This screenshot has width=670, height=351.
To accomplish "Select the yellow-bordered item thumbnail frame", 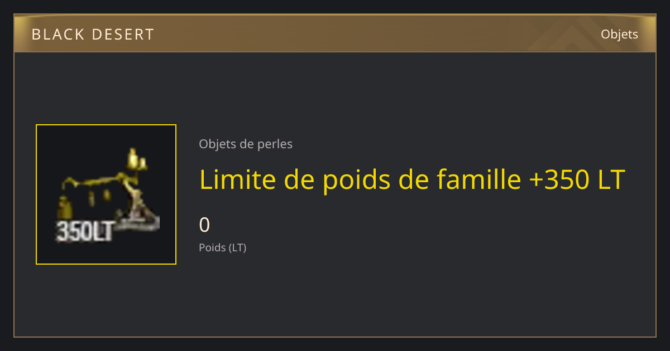I will coord(106,194).
